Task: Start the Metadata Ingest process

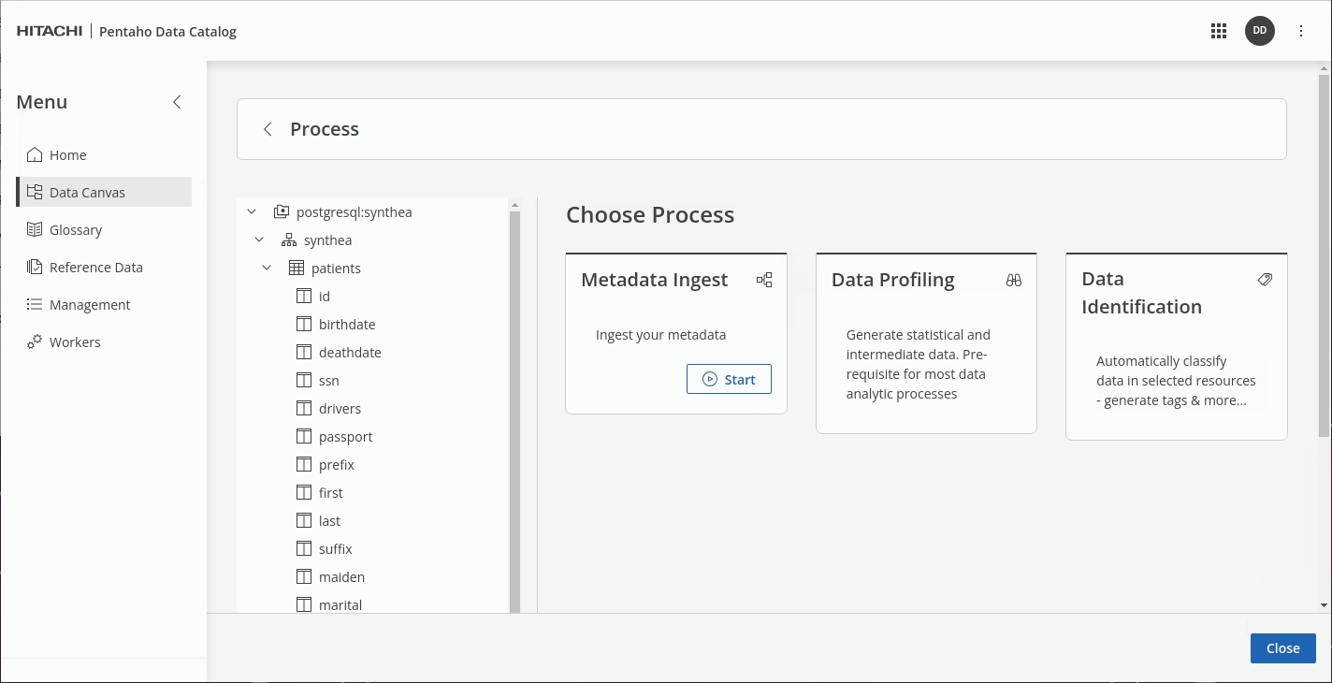Action: (729, 379)
